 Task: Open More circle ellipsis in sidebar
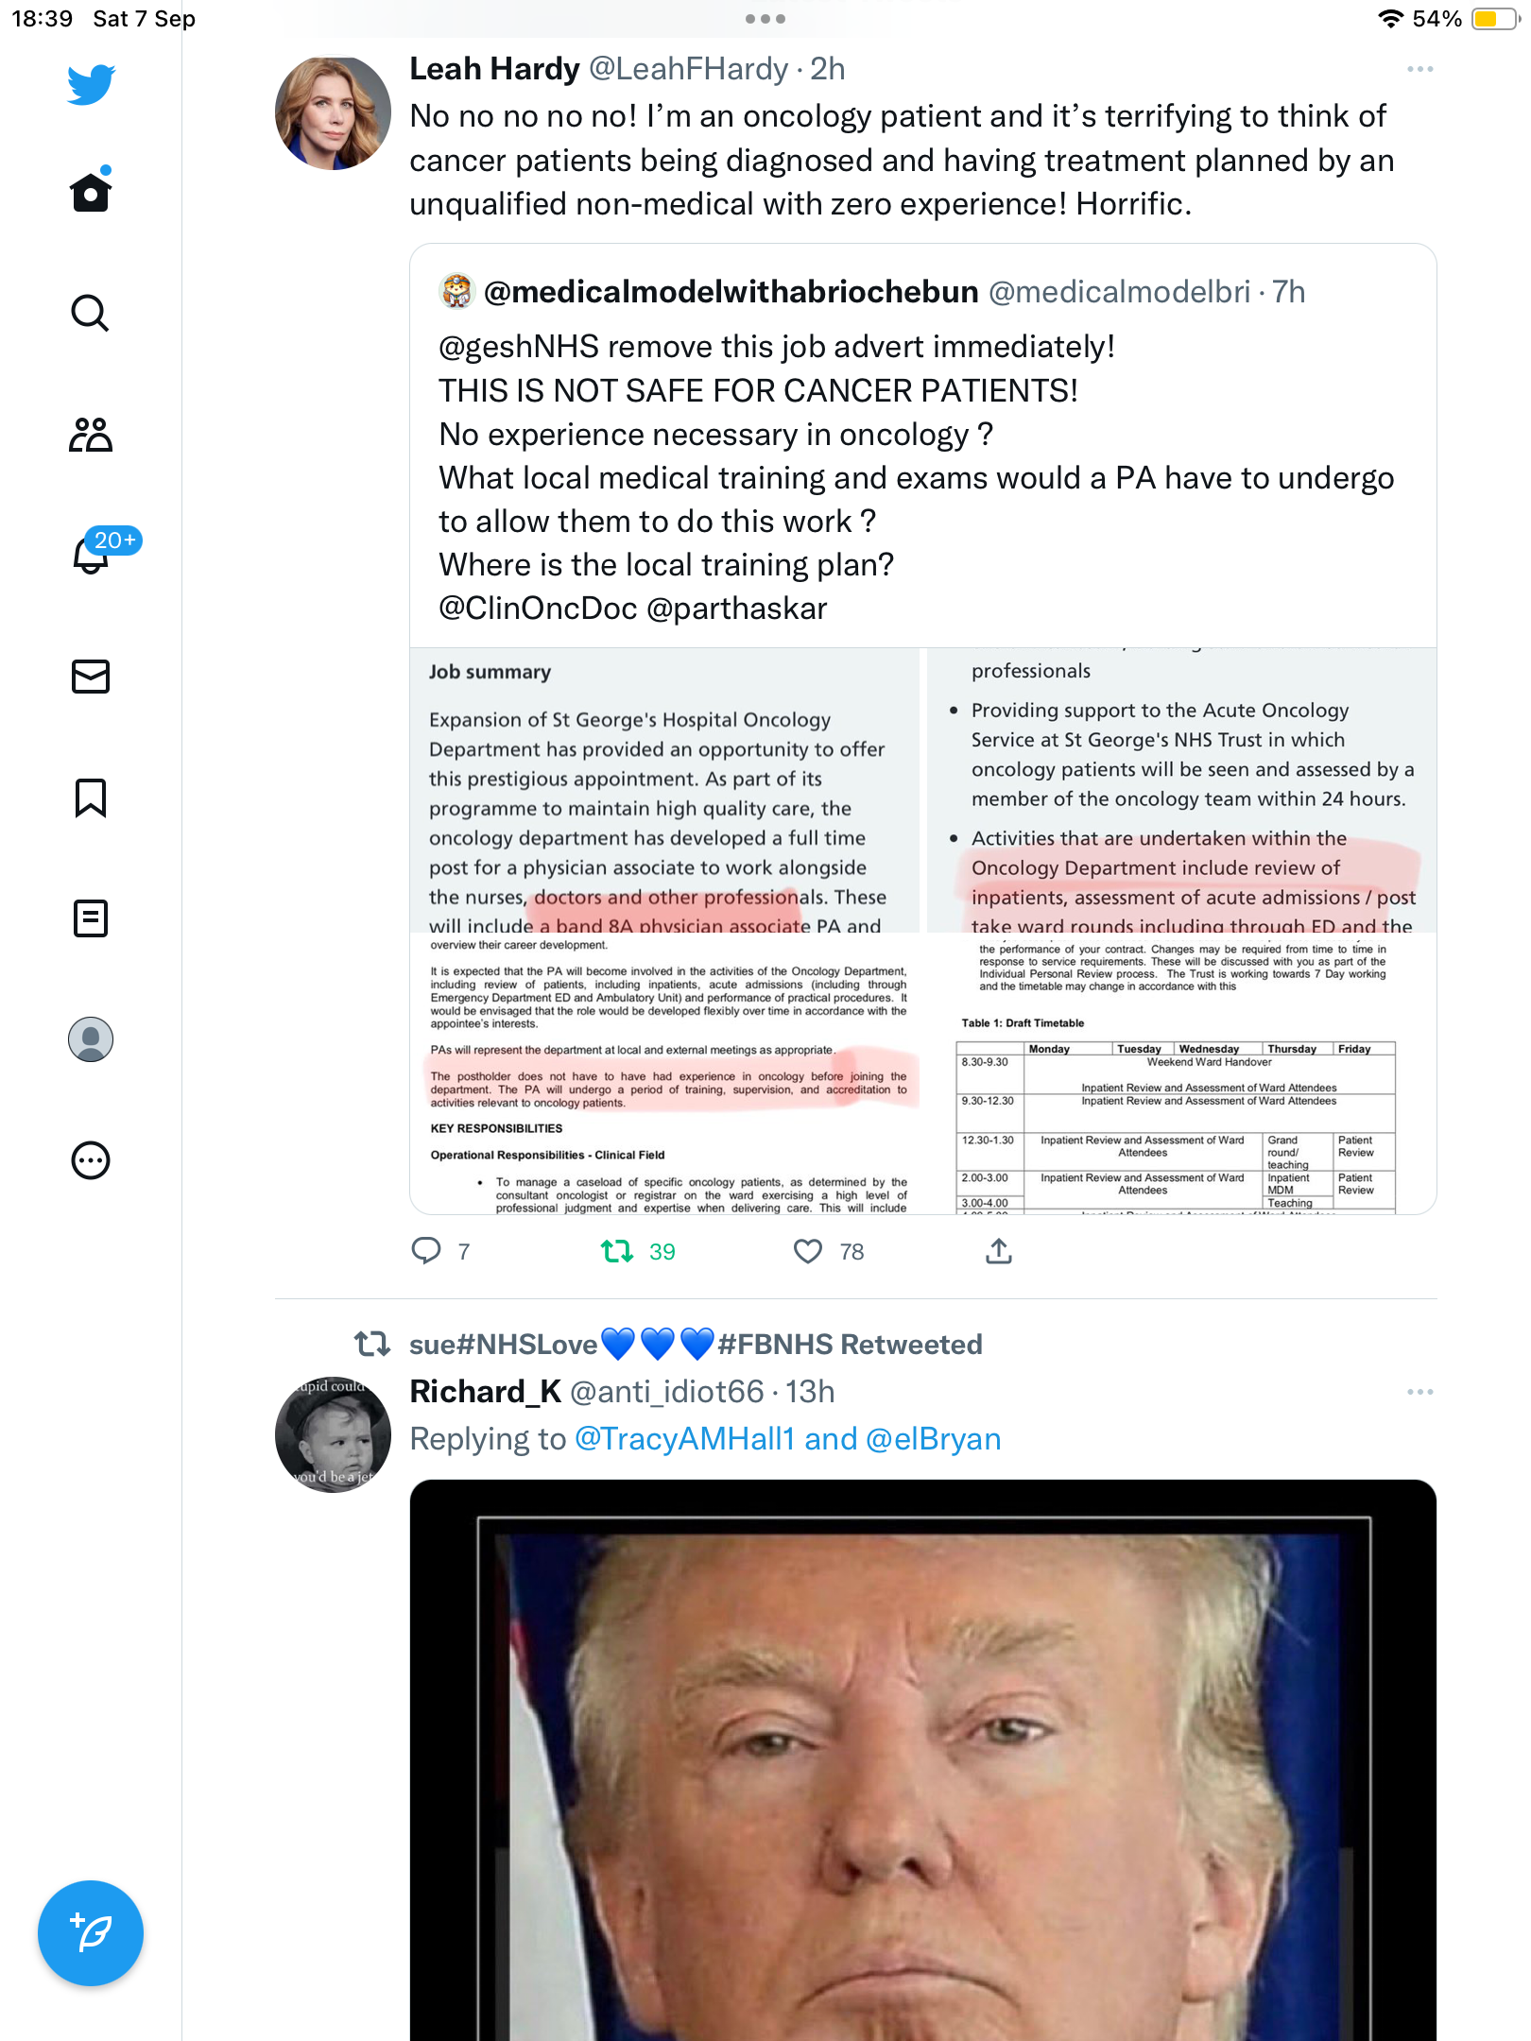pos(91,1160)
